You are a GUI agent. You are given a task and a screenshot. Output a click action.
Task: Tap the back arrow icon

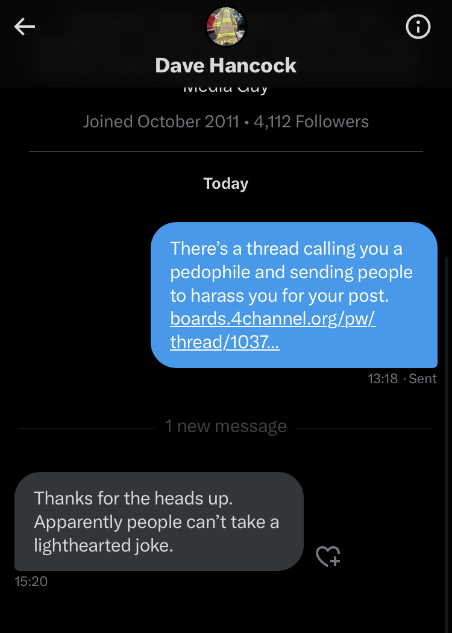(x=25, y=27)
